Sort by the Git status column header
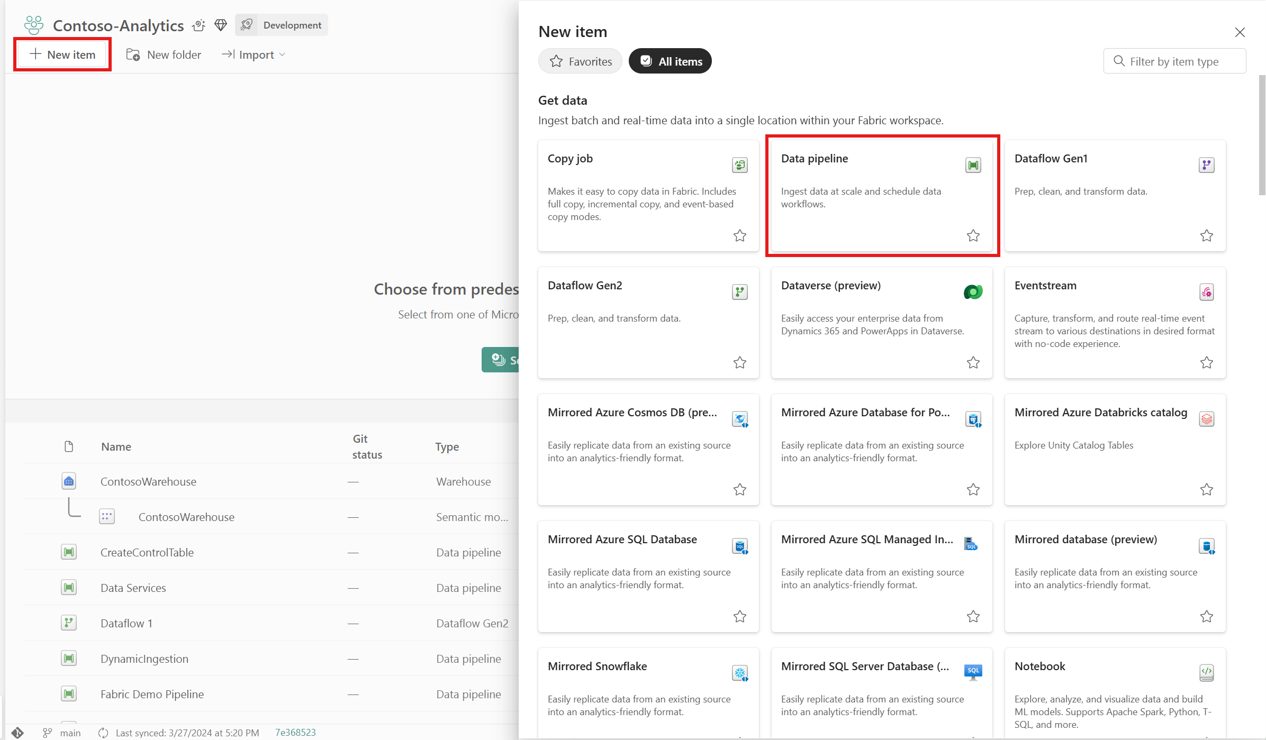This screenshot has height=740, width=1266. pyautogui.click(x=367, y=446)
